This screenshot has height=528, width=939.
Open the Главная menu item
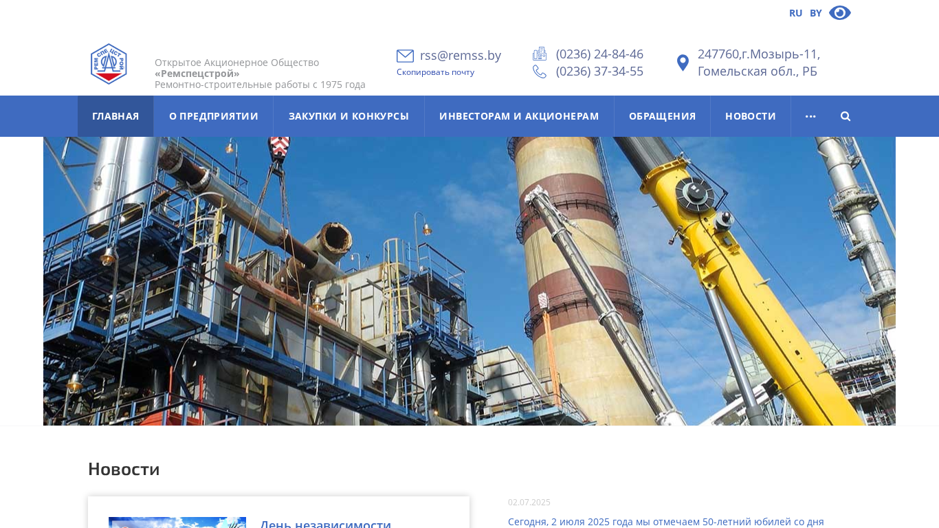pyautogui.click(x=115, y=116)
